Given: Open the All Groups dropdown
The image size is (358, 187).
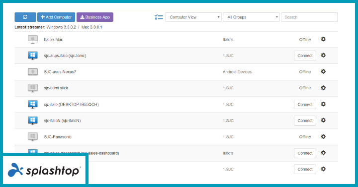Looking at the screenshot, I should click(x=252, y=17).
